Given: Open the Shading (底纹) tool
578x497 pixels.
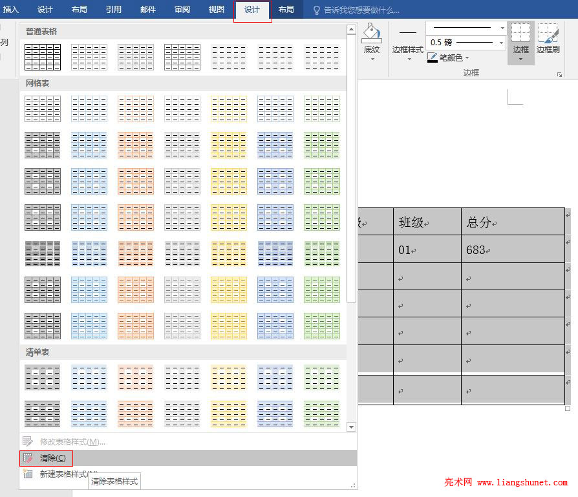Looking at the screenshot, I should coord(372,39).
